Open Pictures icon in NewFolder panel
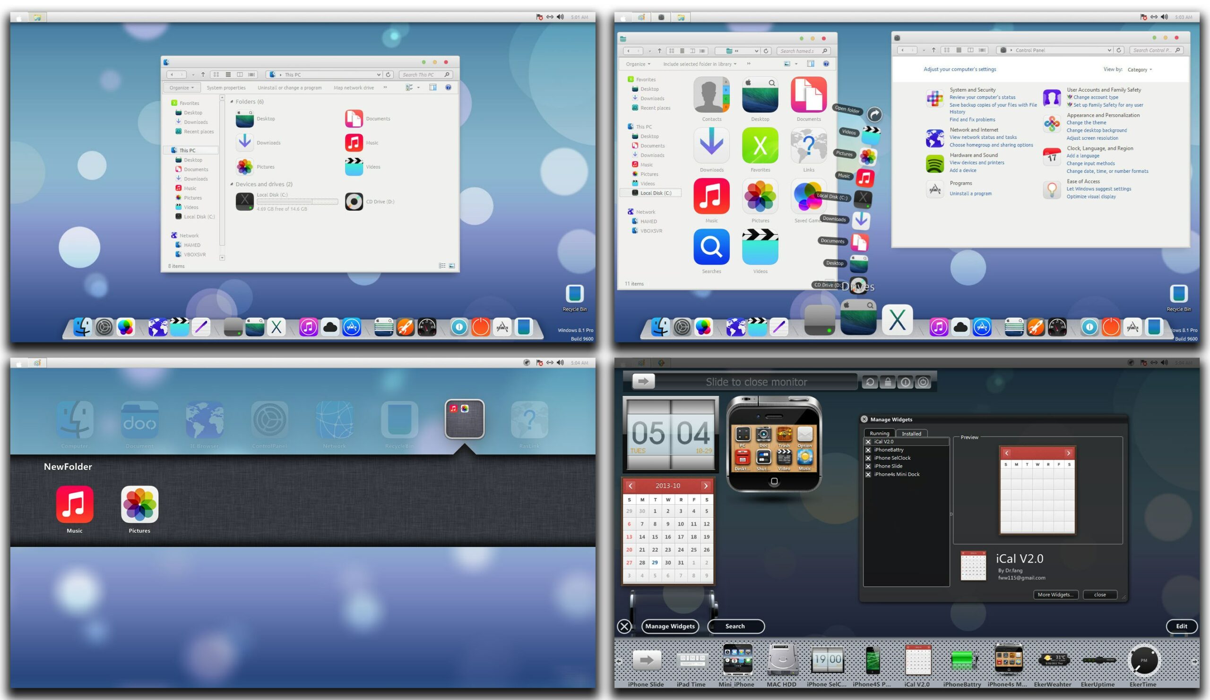 [x=139, y=504]
